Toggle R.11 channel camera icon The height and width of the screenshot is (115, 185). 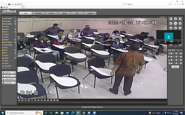pos(3,53)
